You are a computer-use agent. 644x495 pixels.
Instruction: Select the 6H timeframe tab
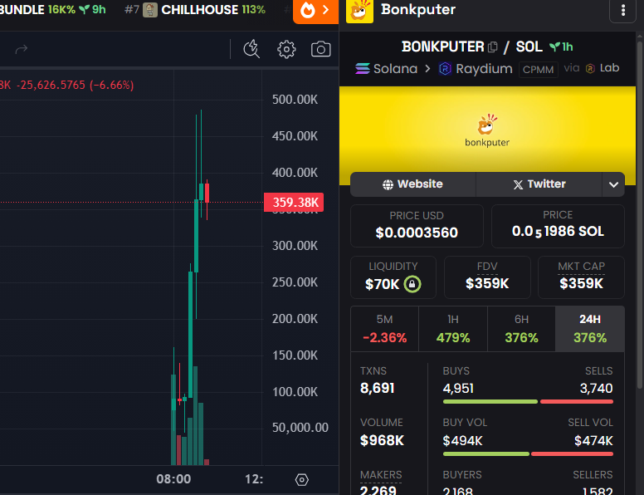[x=521, y=329]
